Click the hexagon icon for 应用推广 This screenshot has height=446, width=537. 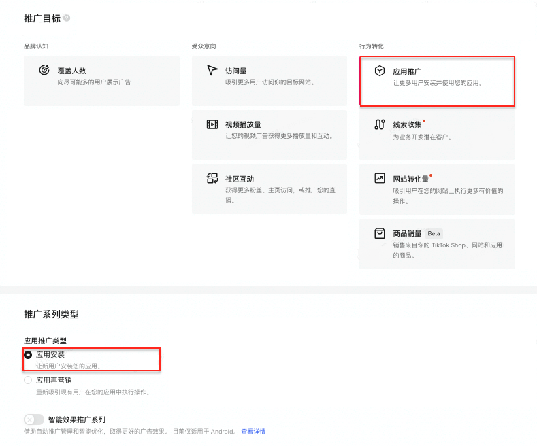(x=380, y=71)
